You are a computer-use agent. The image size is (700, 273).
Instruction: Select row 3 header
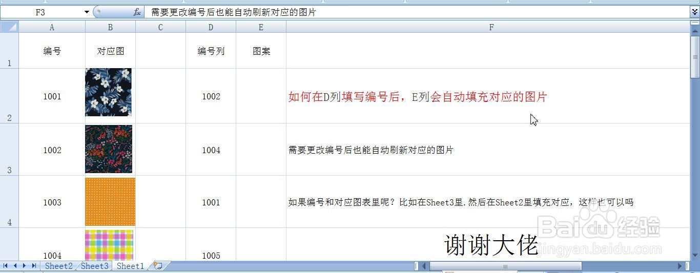pyautogui.click(x=9, y=150)
